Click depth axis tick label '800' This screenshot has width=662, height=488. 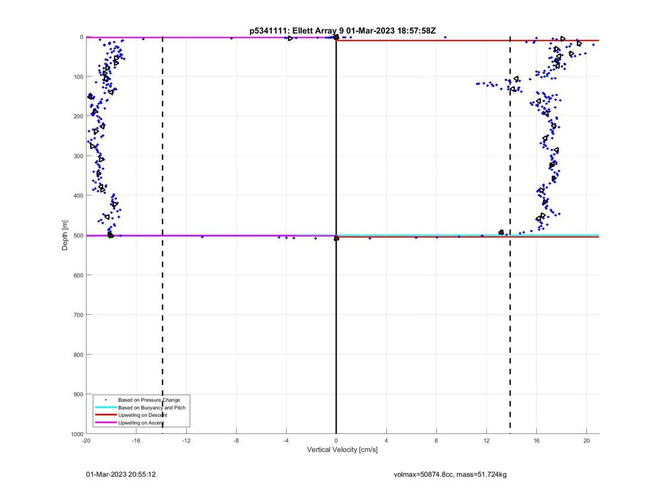point(78,355)
